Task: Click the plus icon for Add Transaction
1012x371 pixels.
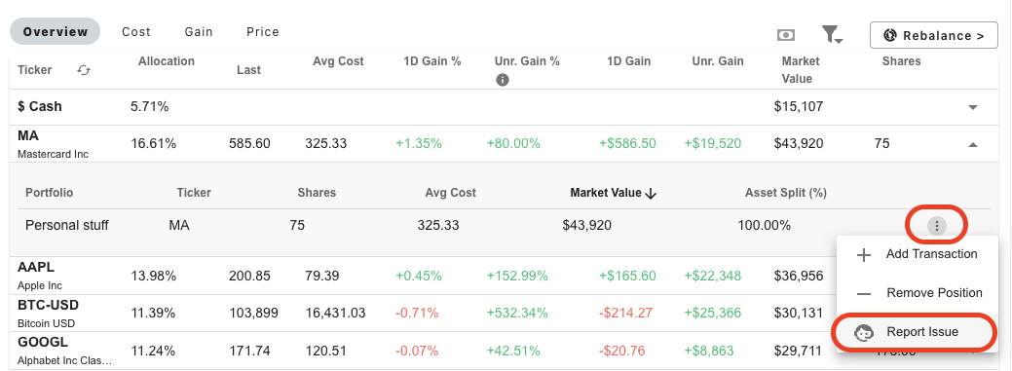Action: tap(864, 255)
